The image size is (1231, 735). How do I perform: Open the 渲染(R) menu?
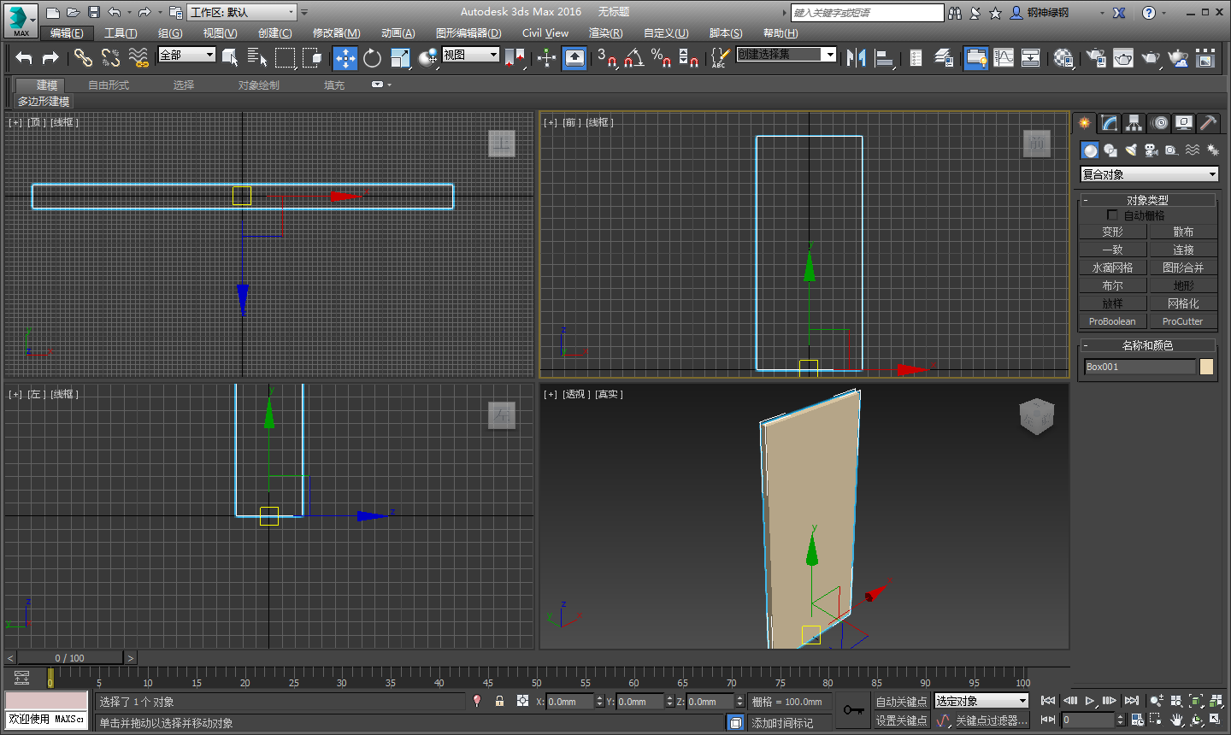606,33
